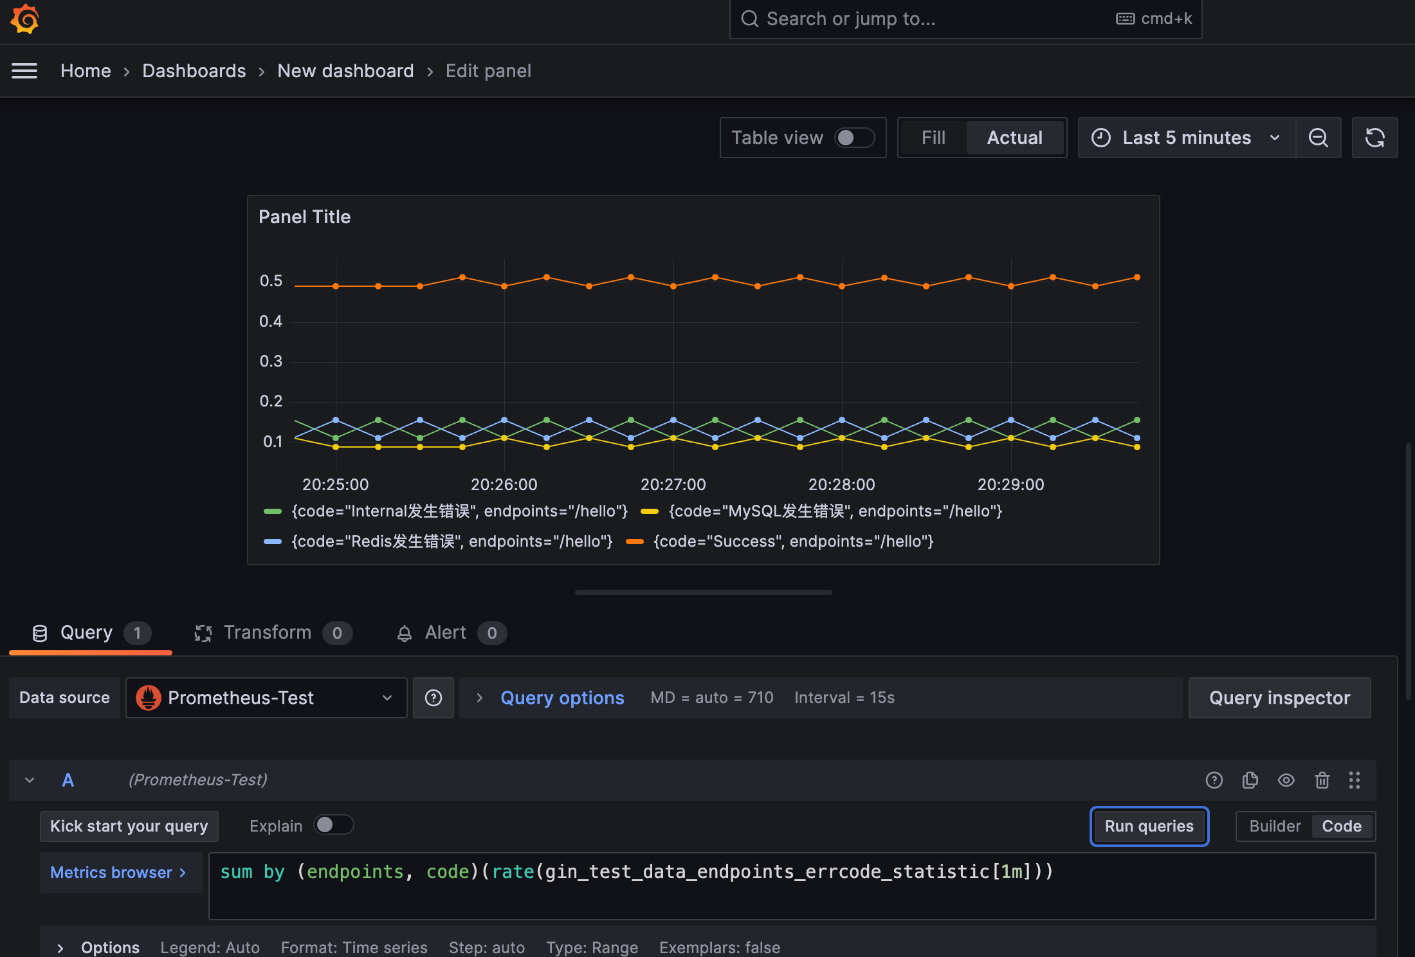Click the Query tab database icon
The image size is (1415, 957).
(40, 633)
